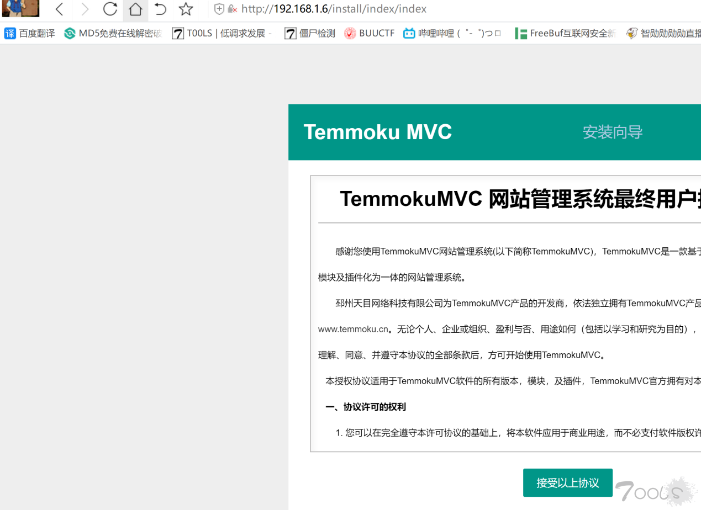Go forward to the next page
The image size is (701, 510).
[x=85, y=9]
